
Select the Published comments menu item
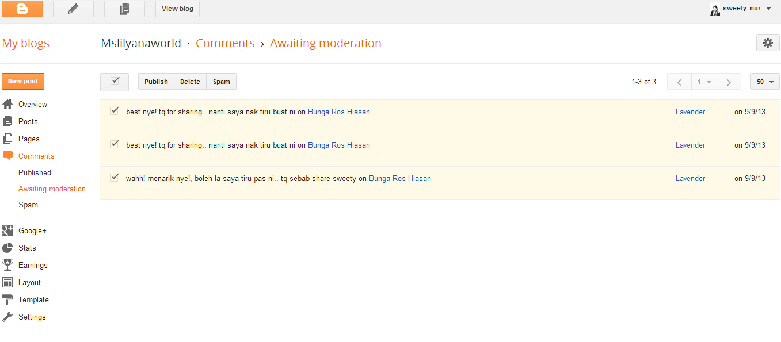pos(35,172)
